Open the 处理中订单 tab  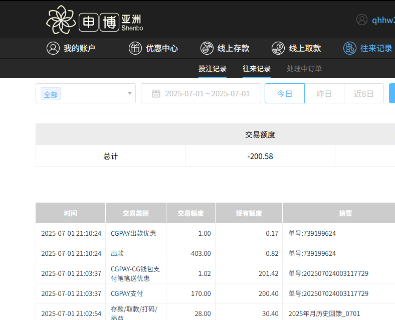pos(304,69)
